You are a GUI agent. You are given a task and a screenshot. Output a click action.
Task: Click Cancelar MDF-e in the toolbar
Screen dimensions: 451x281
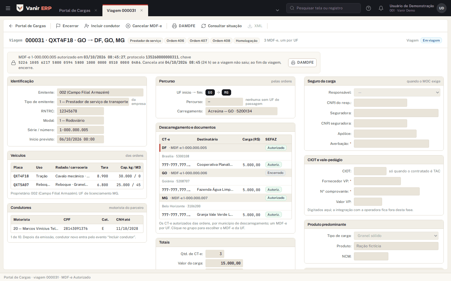pyautogui.click(x=144, y=26)
